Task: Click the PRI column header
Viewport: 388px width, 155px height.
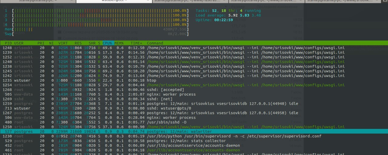Action: (41, 43)
